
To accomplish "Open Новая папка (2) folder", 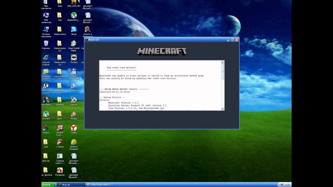I will pos(60,46).
